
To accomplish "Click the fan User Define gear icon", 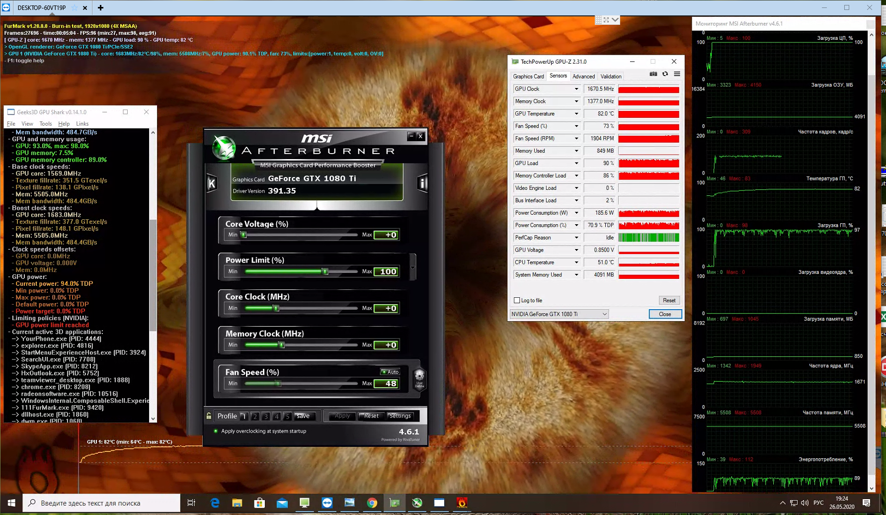I will [x=419, y=379].
